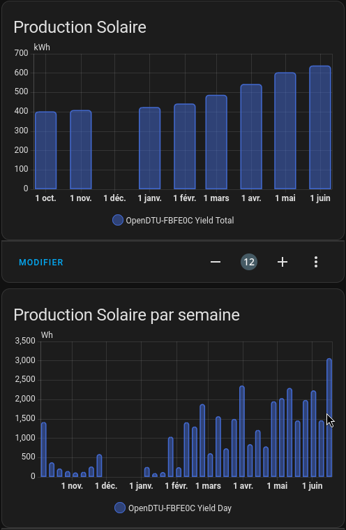This screenshot has width=346, height=530.
Task: Select the 1 oct. monthly bar
Action: [x=46, y=150]
